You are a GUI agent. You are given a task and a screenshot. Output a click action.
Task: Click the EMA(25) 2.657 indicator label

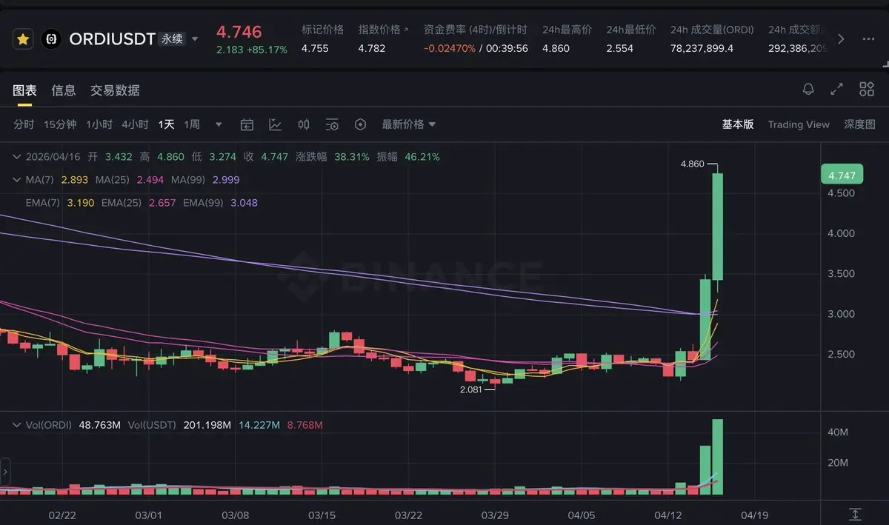tap(139, 203)
